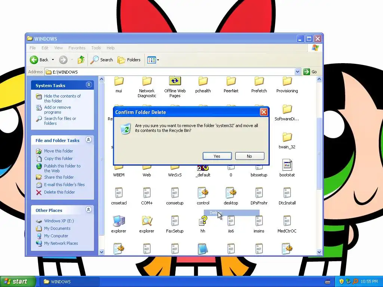Click the left task pane scroll up arrow
The height and width of the screenshot is (287, 383).
click(101, 79)
